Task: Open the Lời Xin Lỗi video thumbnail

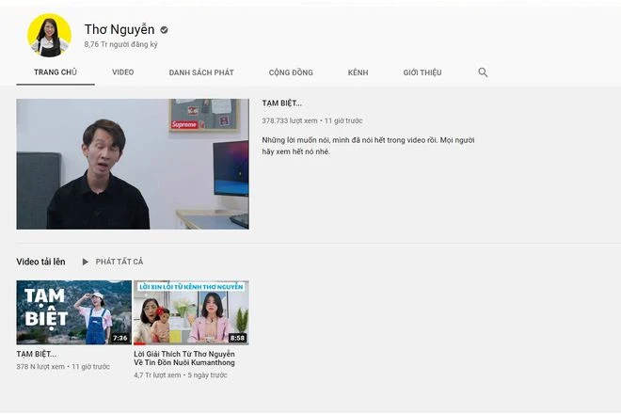Action: coord(191,312)
